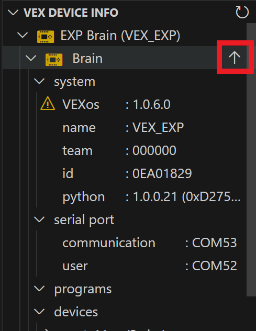
Task: Click the vertical scrollbar of the device panel
Action: click(251, 160)
